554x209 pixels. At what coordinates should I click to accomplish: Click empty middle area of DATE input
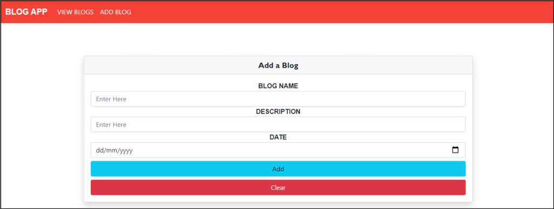pos(282,150)
